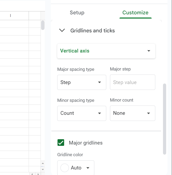Uncheck the Major gridlines checkbox
The height and width of the screenshot is (175, 172).
61,143
